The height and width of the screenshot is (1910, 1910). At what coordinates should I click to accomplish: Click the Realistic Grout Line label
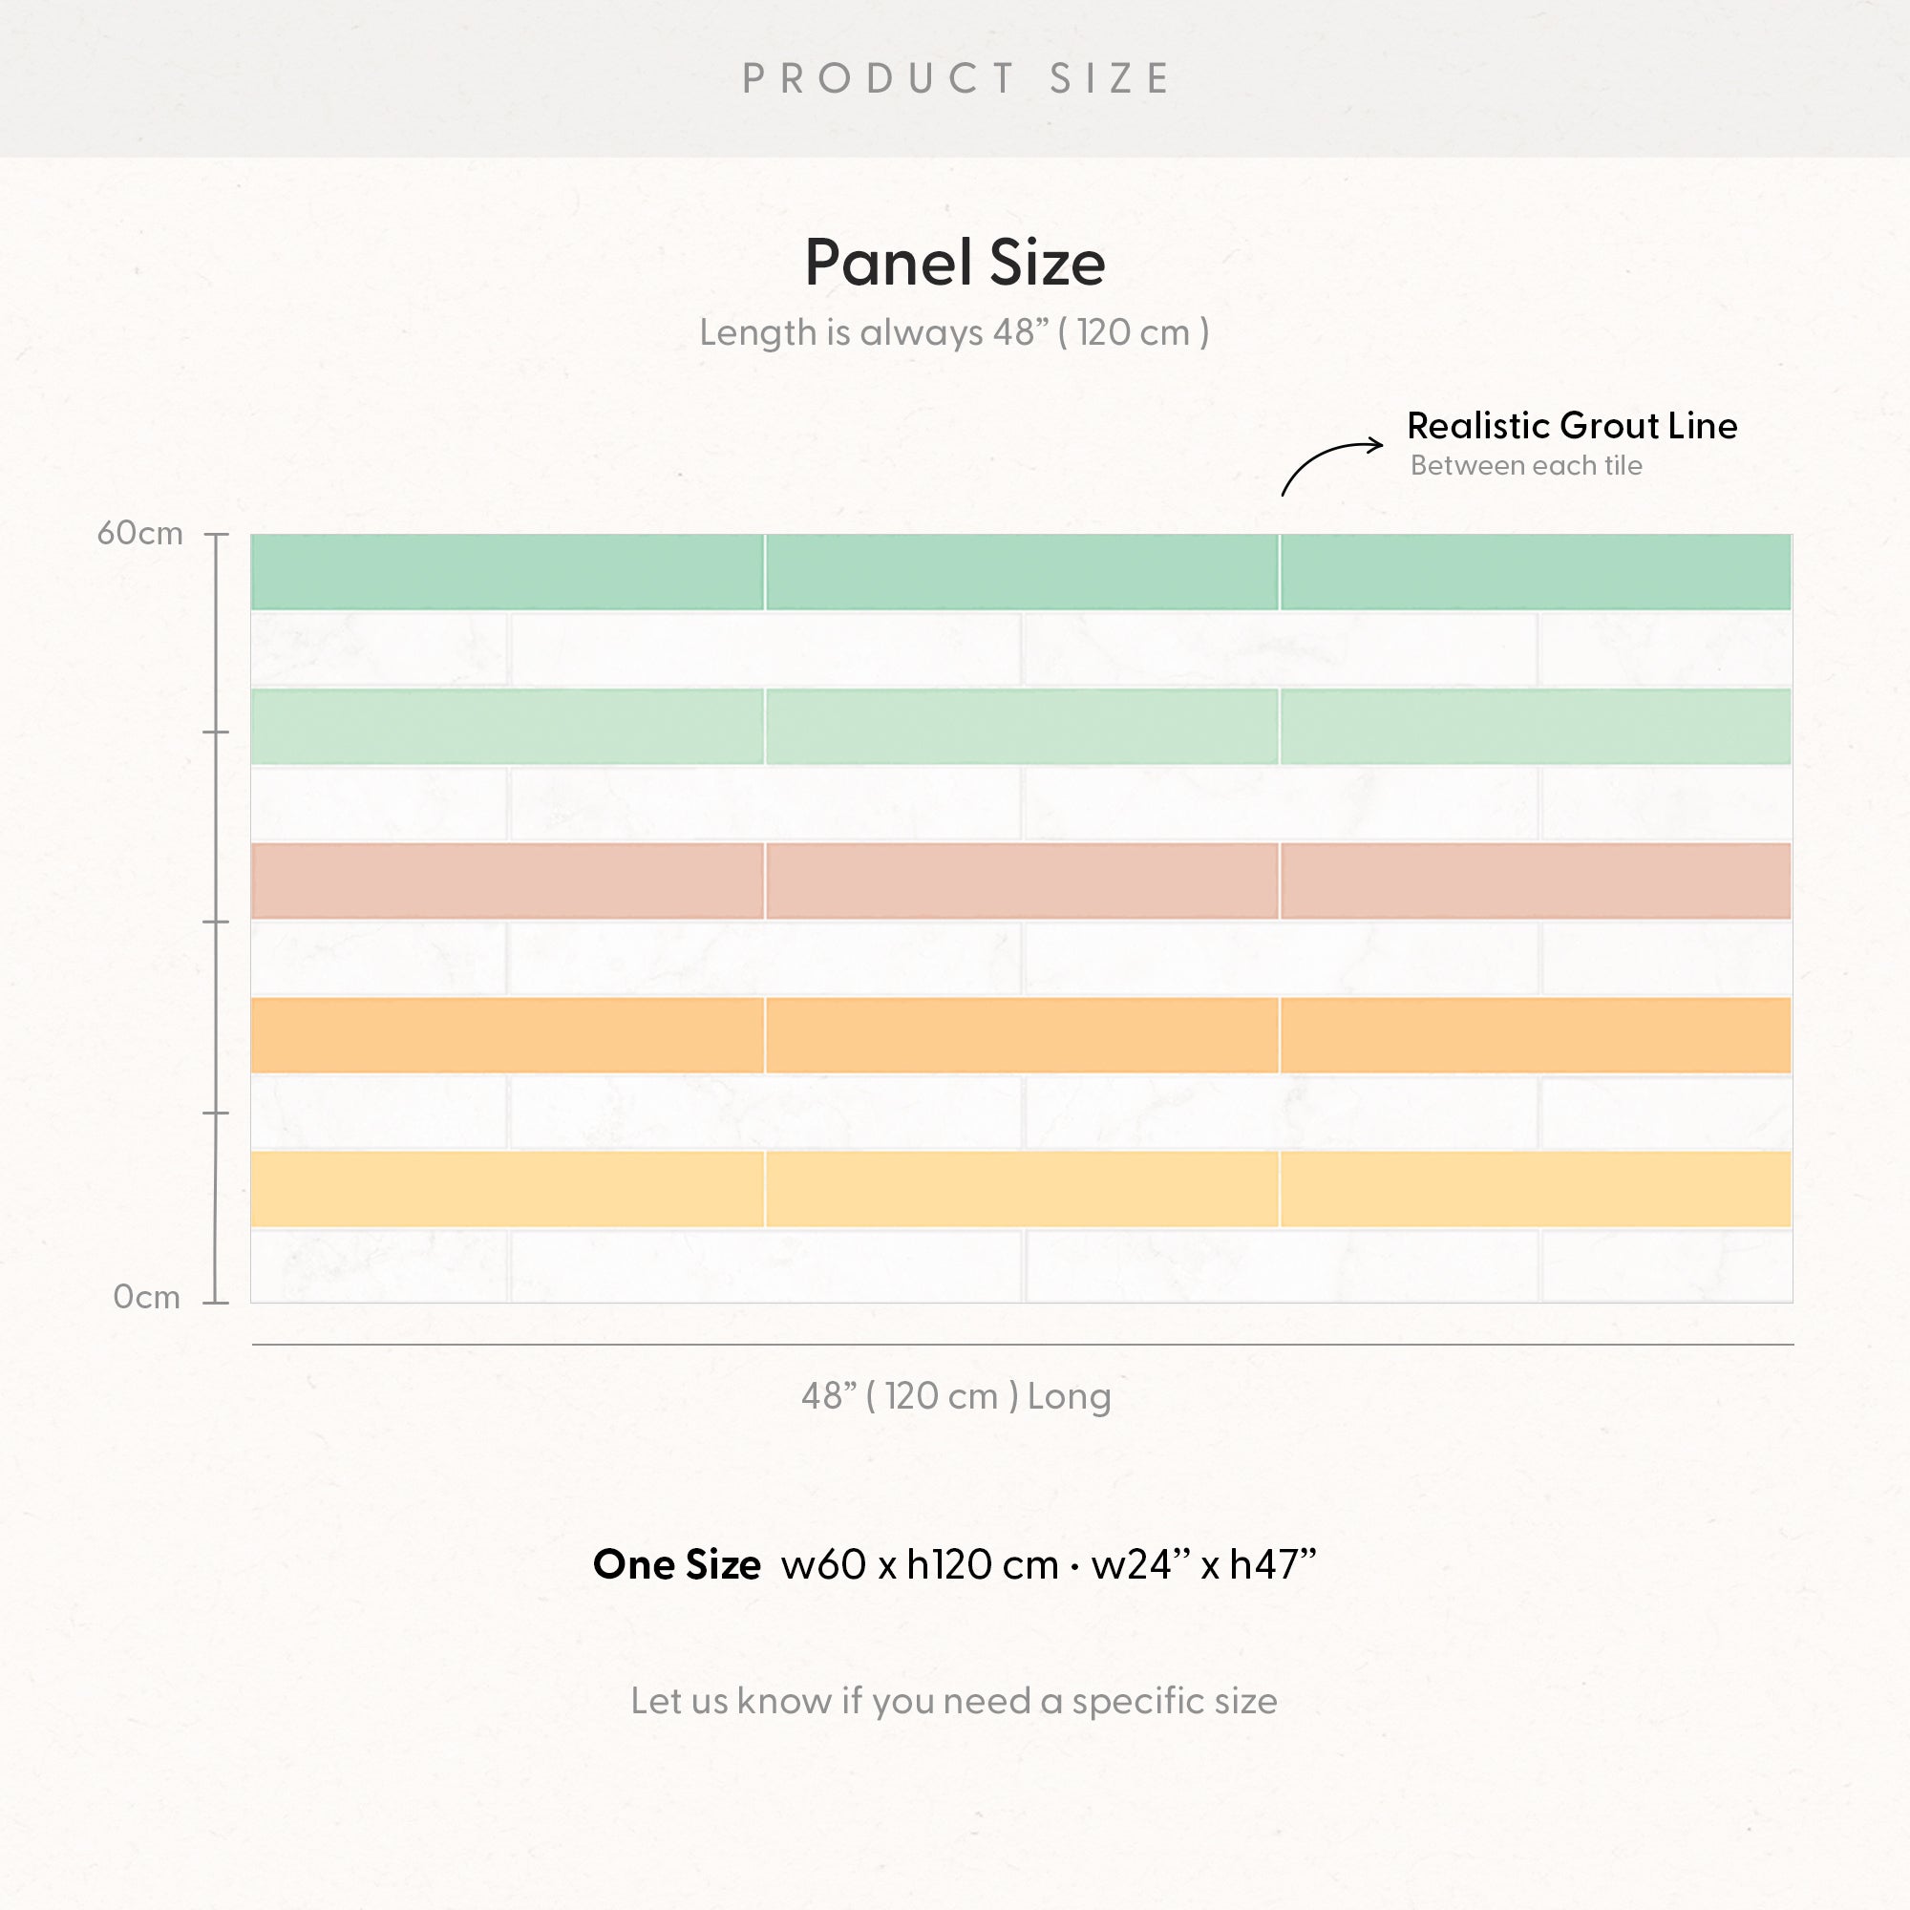(1572, 425)
